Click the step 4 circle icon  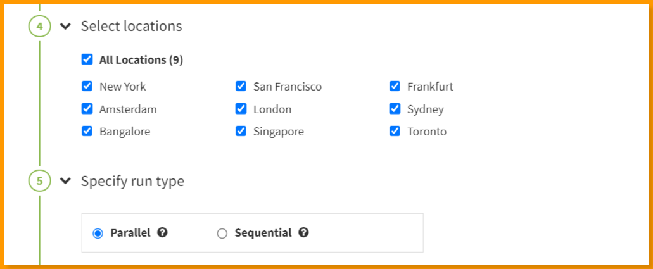click(x=39, y=26)
